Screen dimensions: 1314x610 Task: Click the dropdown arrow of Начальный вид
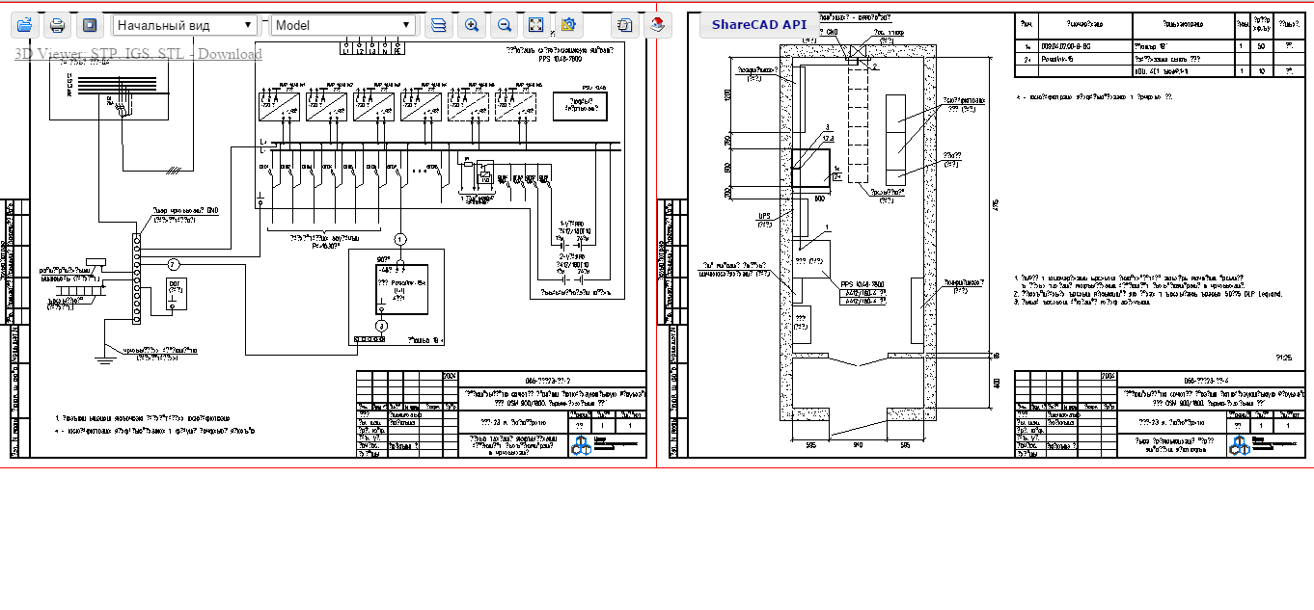(x=249, y=25)
